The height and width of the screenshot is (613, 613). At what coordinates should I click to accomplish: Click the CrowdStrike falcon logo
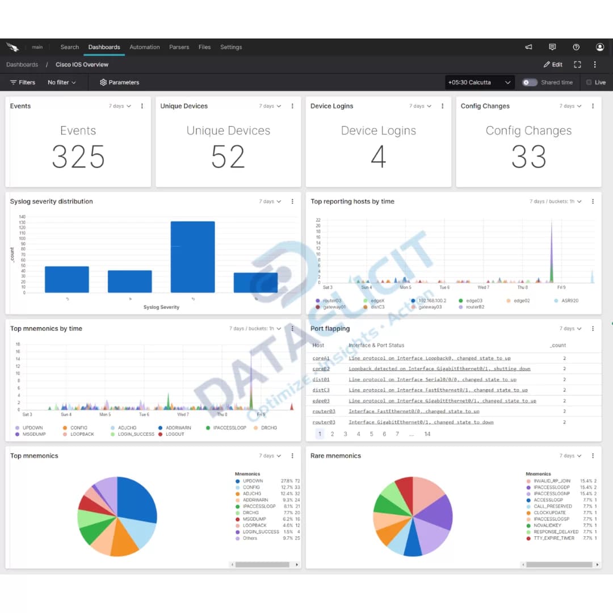tap(13, 47)
